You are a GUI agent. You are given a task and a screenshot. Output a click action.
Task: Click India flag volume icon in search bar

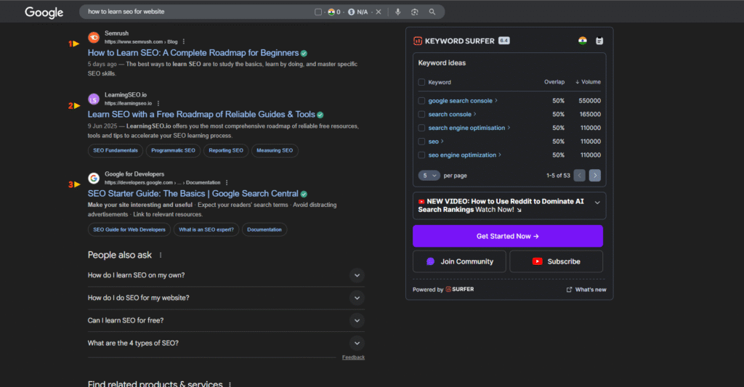click(331, 12)
